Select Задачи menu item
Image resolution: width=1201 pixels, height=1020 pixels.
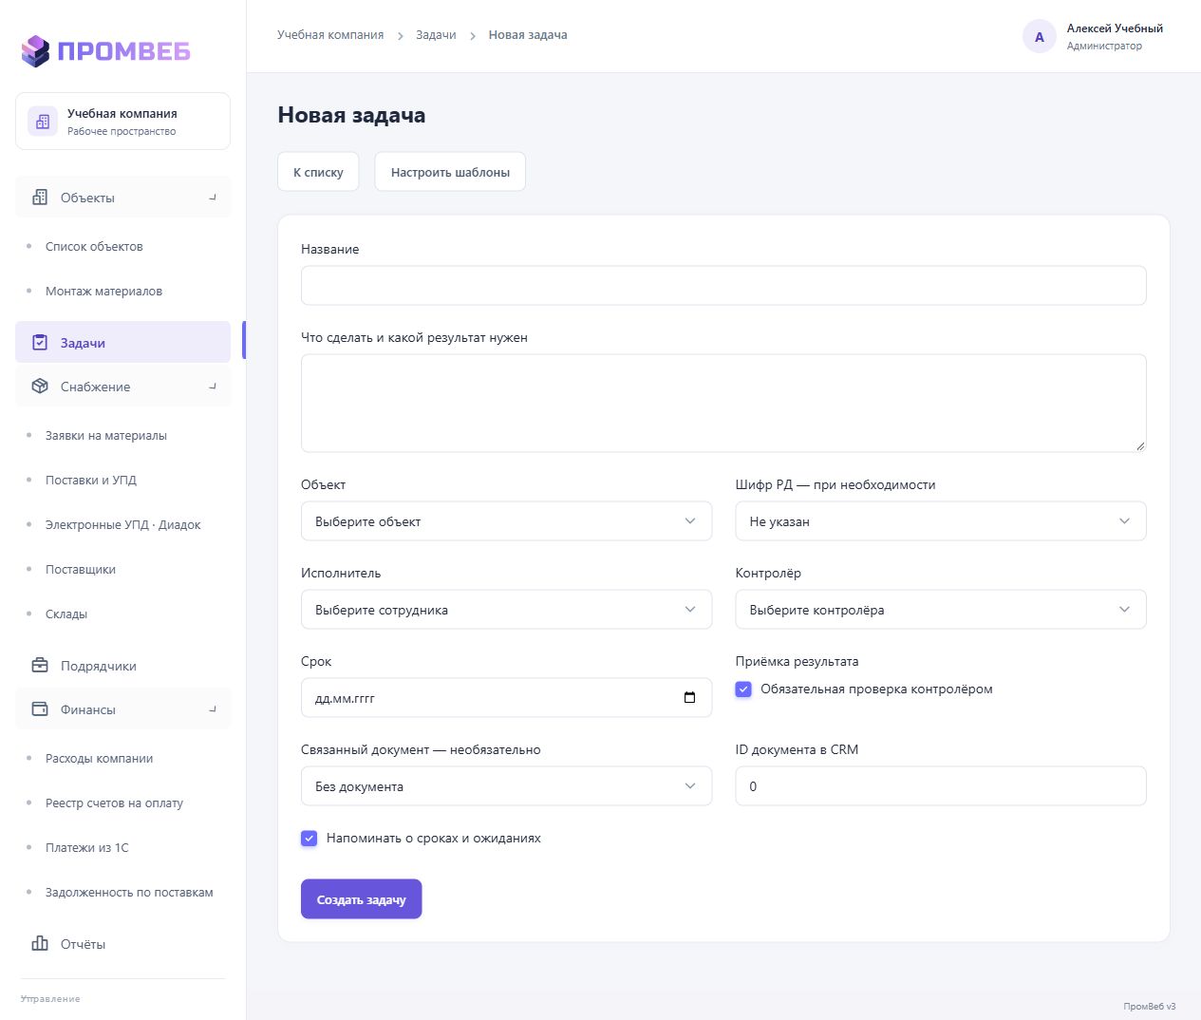click(122, 343)
